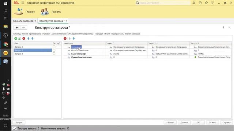The height and width of the screenshot is (131, 234).
Task: Select Запрос 3 in the query list
Action: [x=33, y=53]
